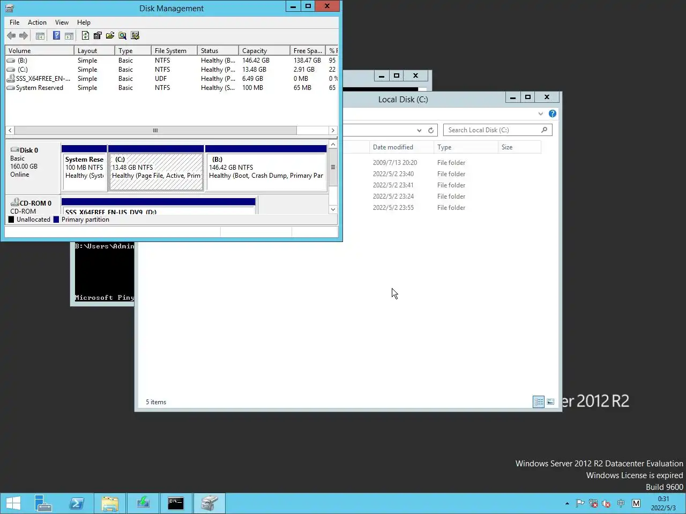Screen dimensions: 686x514
Task: Click the 146.42 GB capacity cell
Action: point(256,61)
